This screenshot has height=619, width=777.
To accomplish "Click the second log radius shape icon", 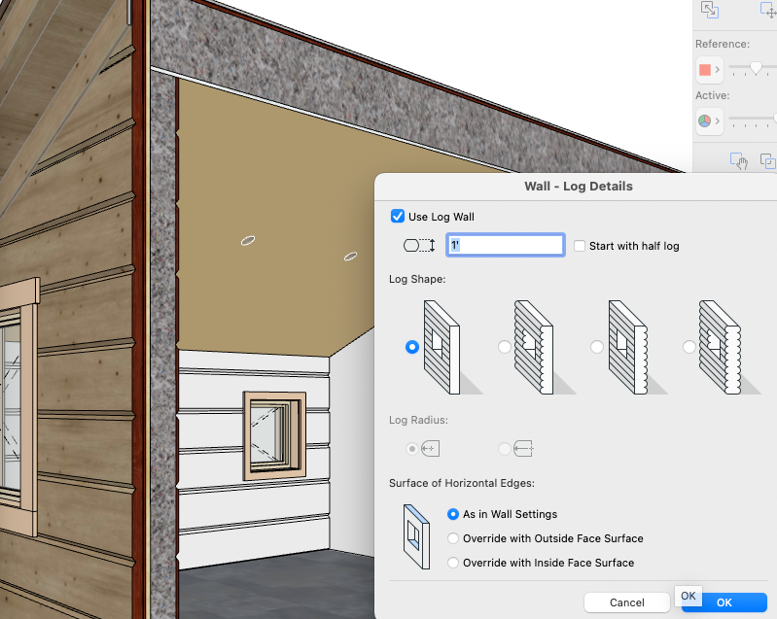I will pyautogui.click(x=523, y=449).
